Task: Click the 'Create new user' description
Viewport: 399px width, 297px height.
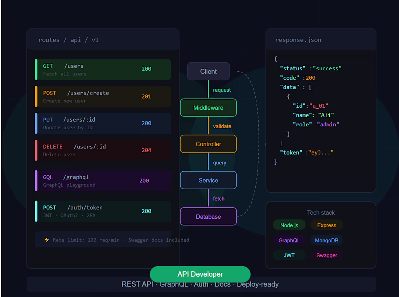Action: tap(65, 101)
